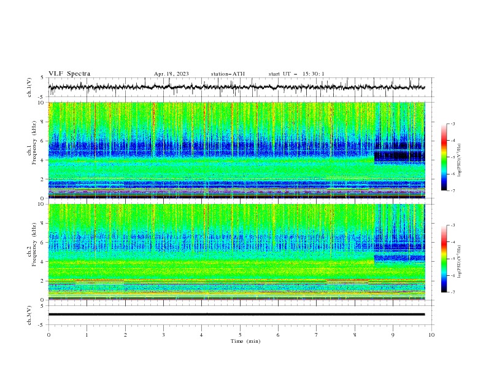
Task: Click the ch.2 spectrogram panel
Action: click(236, 252)
